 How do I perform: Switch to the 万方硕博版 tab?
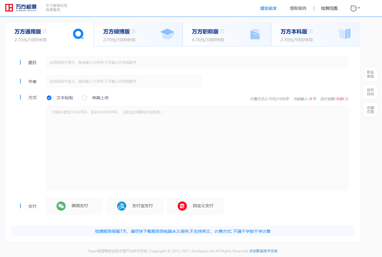(138, 34)
